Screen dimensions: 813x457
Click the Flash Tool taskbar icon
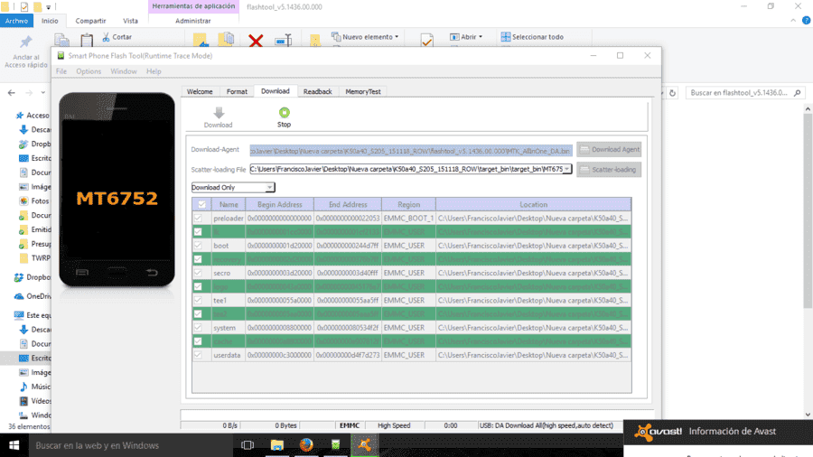(x=335, y=445)
